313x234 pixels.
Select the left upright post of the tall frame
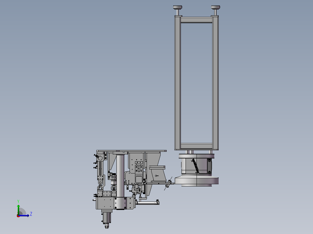178,83
